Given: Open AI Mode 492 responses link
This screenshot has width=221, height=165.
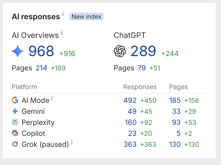Looking at the screenshot, I should (x=130, y=100).
